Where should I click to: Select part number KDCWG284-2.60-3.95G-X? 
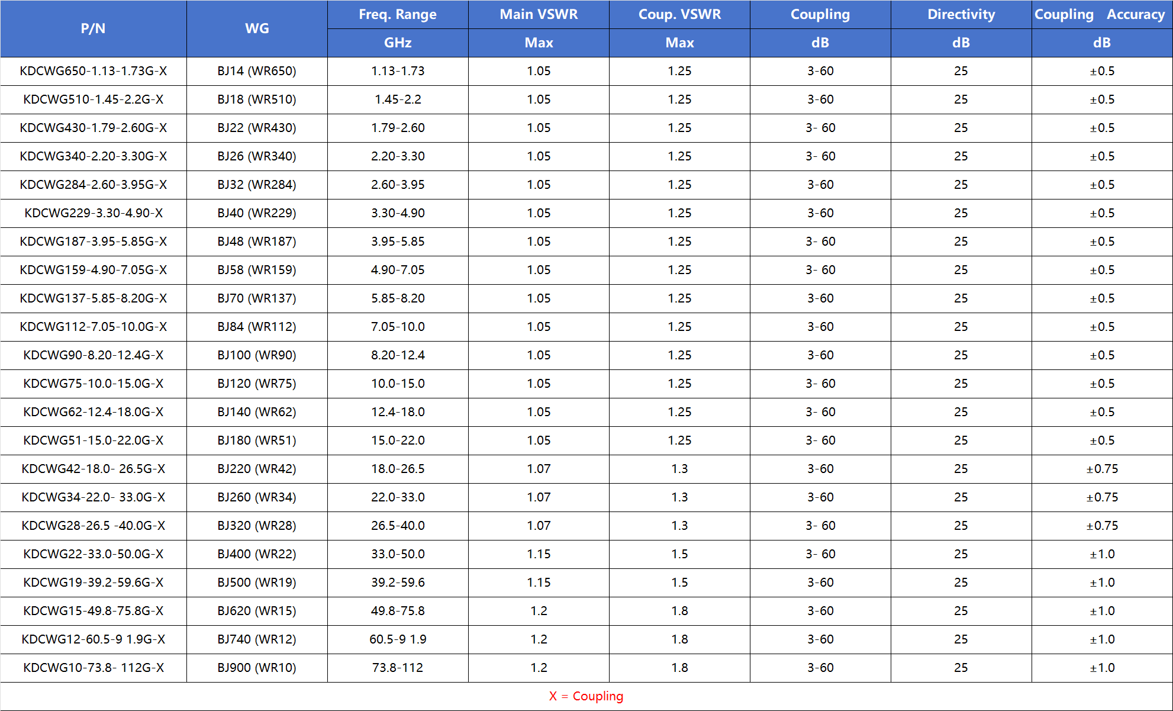[x=94, y=185]
